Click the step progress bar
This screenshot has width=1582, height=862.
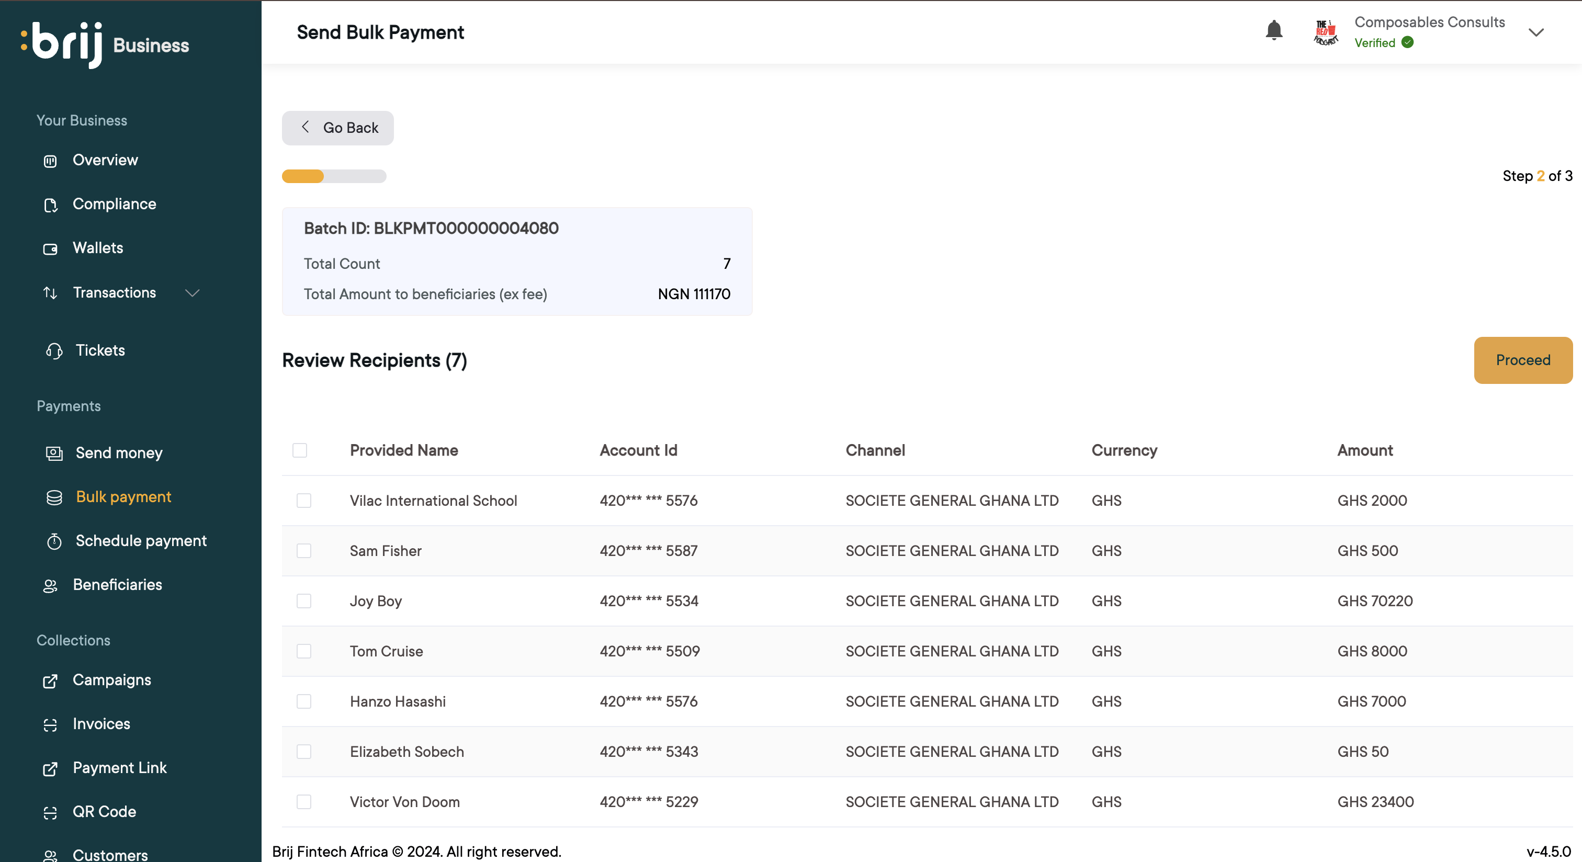pyautogui.click(x=334, y=176)
